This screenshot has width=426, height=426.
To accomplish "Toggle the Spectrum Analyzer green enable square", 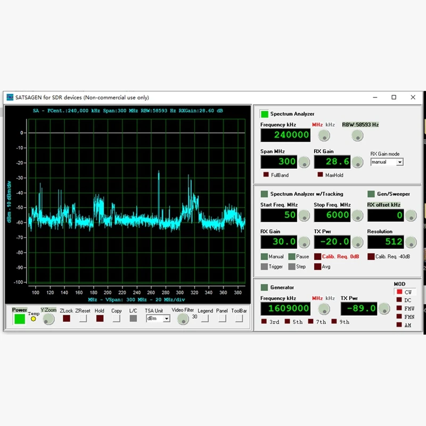I will 264,114.
